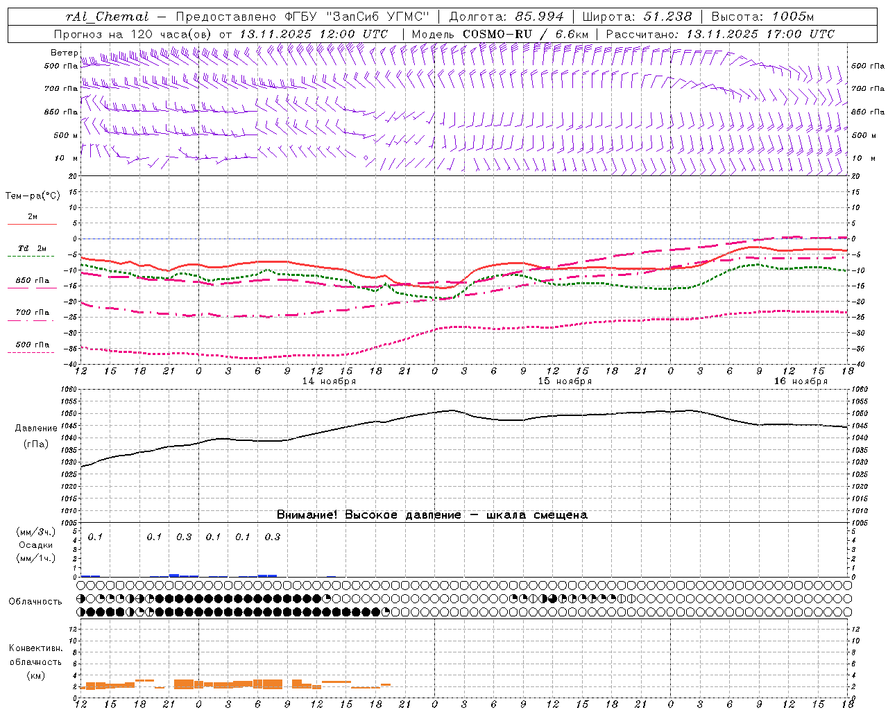The width and height of the screenshot is (888, 710).
Task: Click the Тем-ра(°C) axis label
Action: pos(33,196)
